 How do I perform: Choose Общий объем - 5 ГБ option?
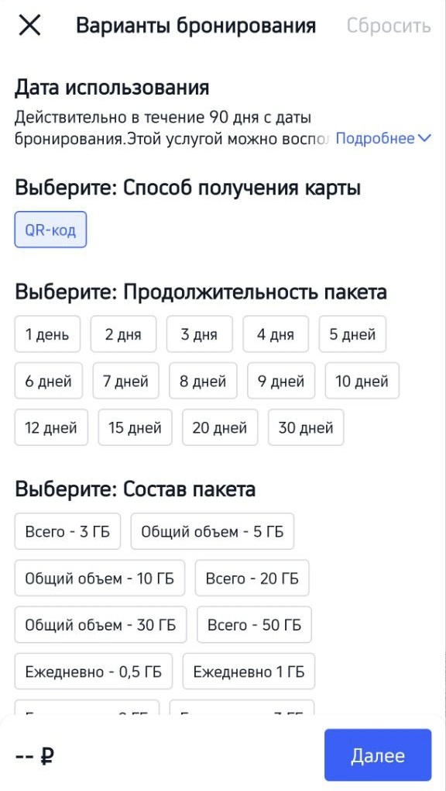212,531
